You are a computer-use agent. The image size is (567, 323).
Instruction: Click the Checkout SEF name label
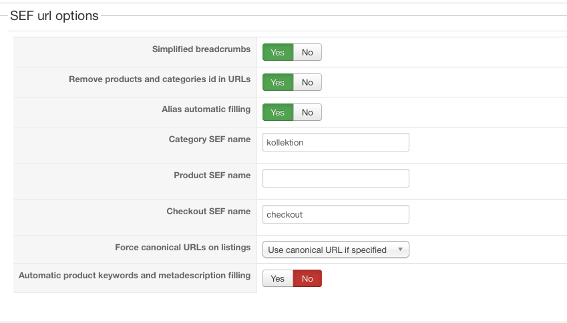point(208,211)
